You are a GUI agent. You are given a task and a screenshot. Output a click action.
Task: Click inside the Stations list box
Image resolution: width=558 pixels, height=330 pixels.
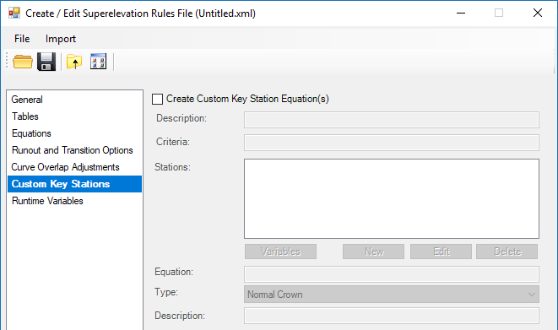tap(392, 199)
